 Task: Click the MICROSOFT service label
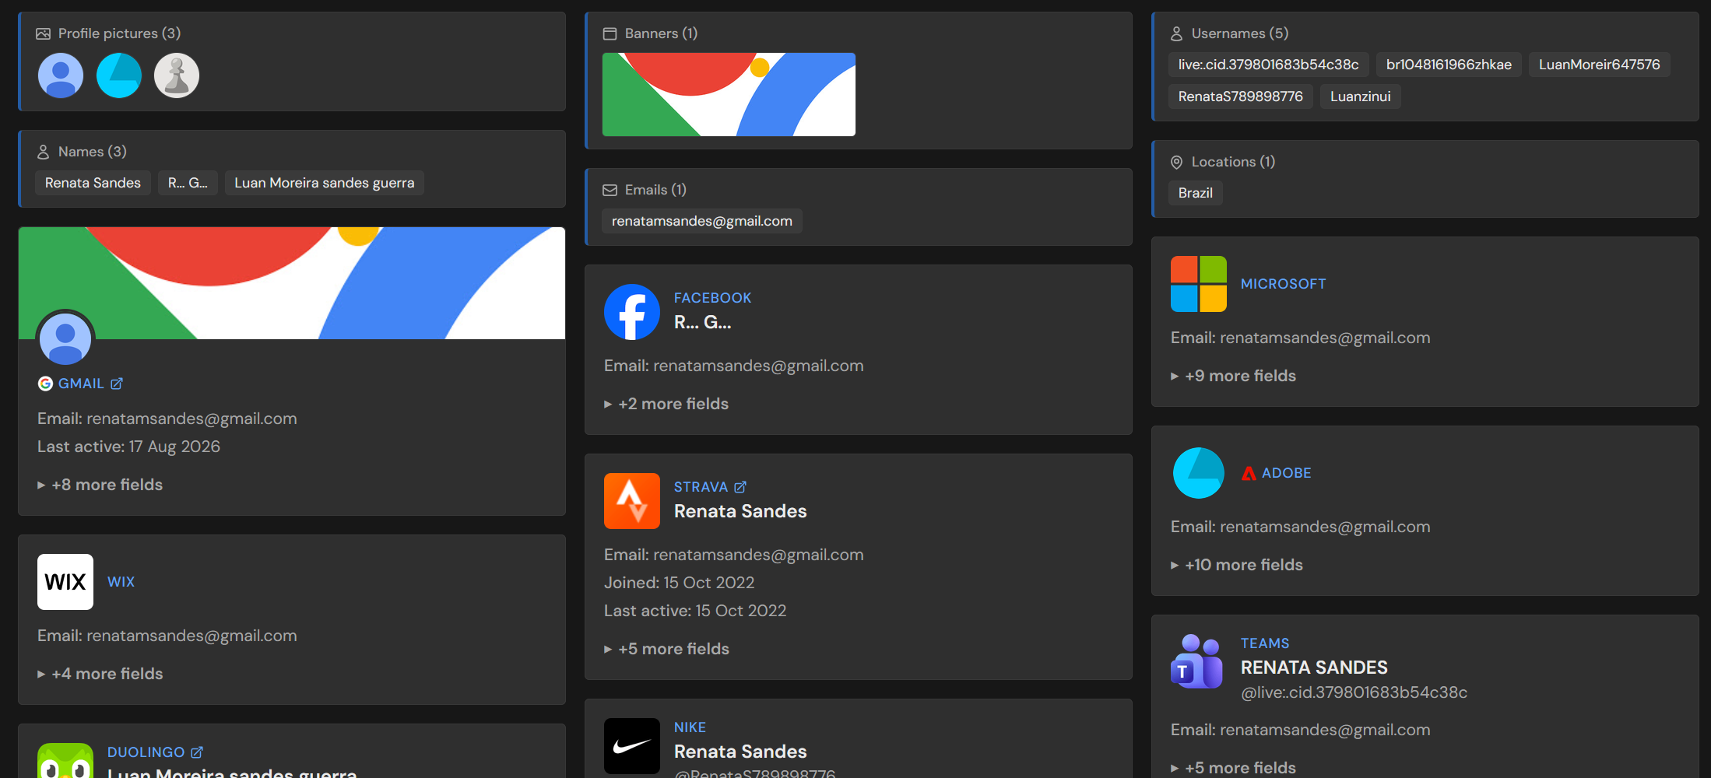point(1284,284)
